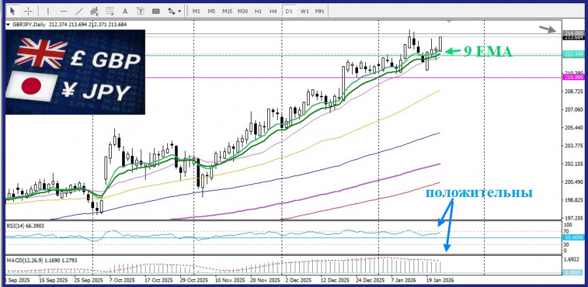This screenshot has width=588, height=287.
Task: Click the H1 hourly timeframe button
Action: tap(258, 11)
